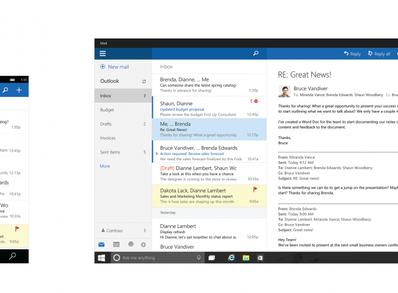Click the RE: Great News! subject heading
Screen dimensions: 398x293
(x=304, y=75)
